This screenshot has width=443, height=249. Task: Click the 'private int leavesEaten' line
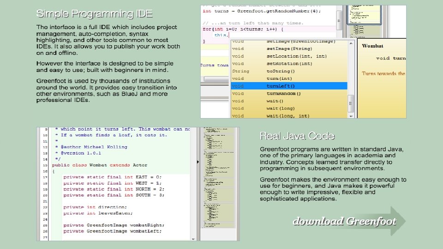point(98,213)
